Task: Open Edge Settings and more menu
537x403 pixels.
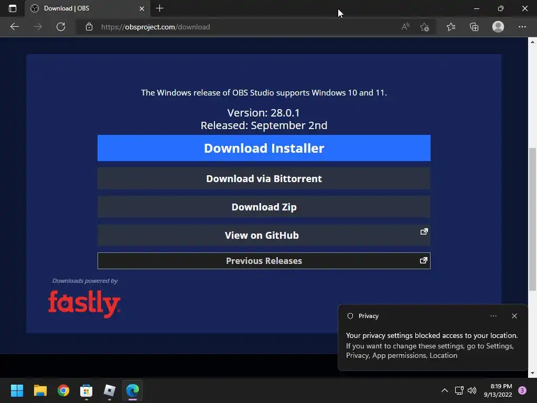Action: pos(522,27)
